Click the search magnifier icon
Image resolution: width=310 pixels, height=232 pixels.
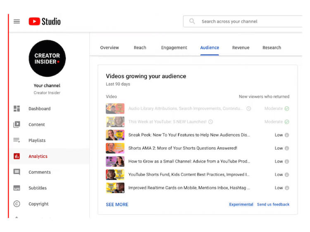192,21
